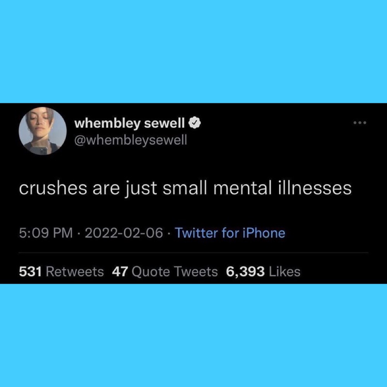Click the Likes label text

(284, 272)
